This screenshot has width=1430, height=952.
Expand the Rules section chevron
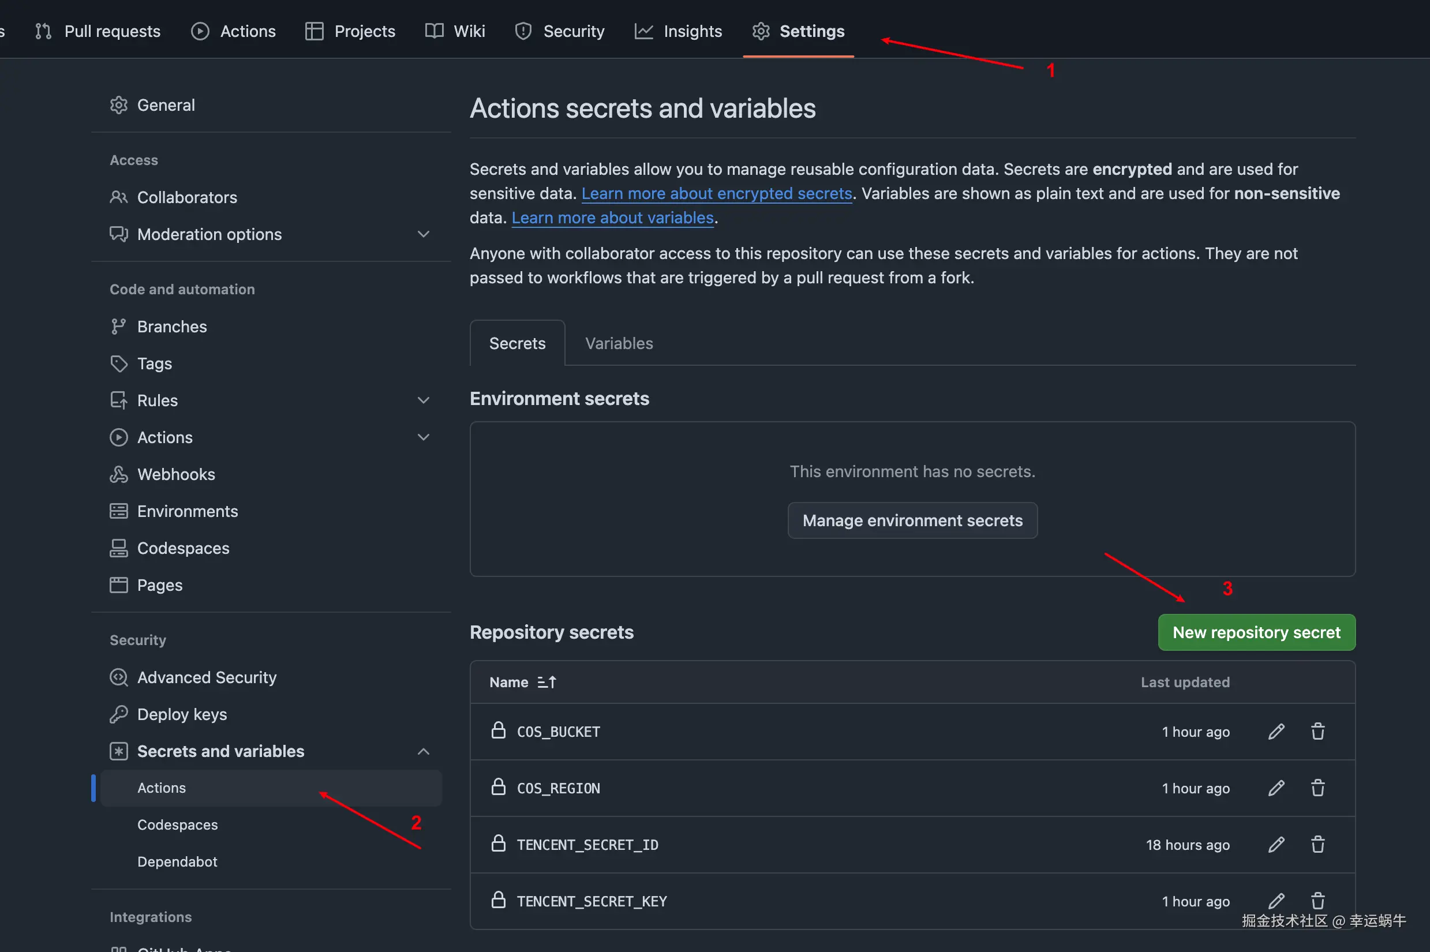pyautogui.click(x=423, y=400)
